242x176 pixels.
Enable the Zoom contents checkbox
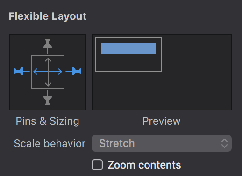coord(97,165)
